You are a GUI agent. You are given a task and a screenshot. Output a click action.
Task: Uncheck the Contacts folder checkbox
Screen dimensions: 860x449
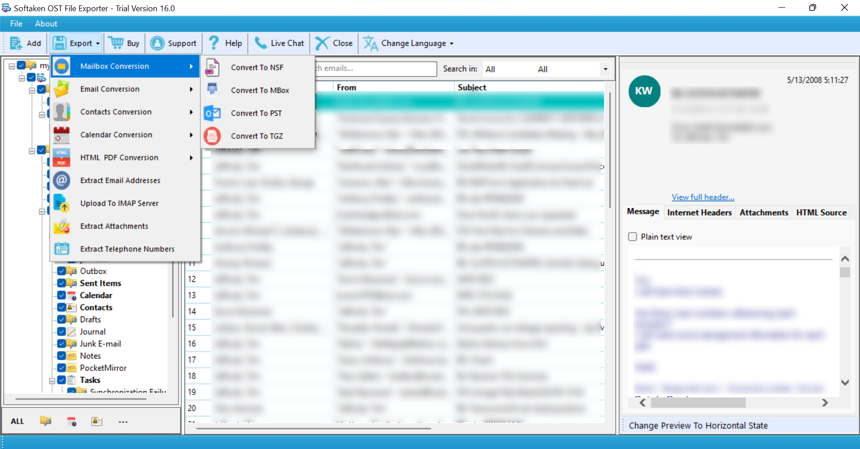click(x=62, y=307)
